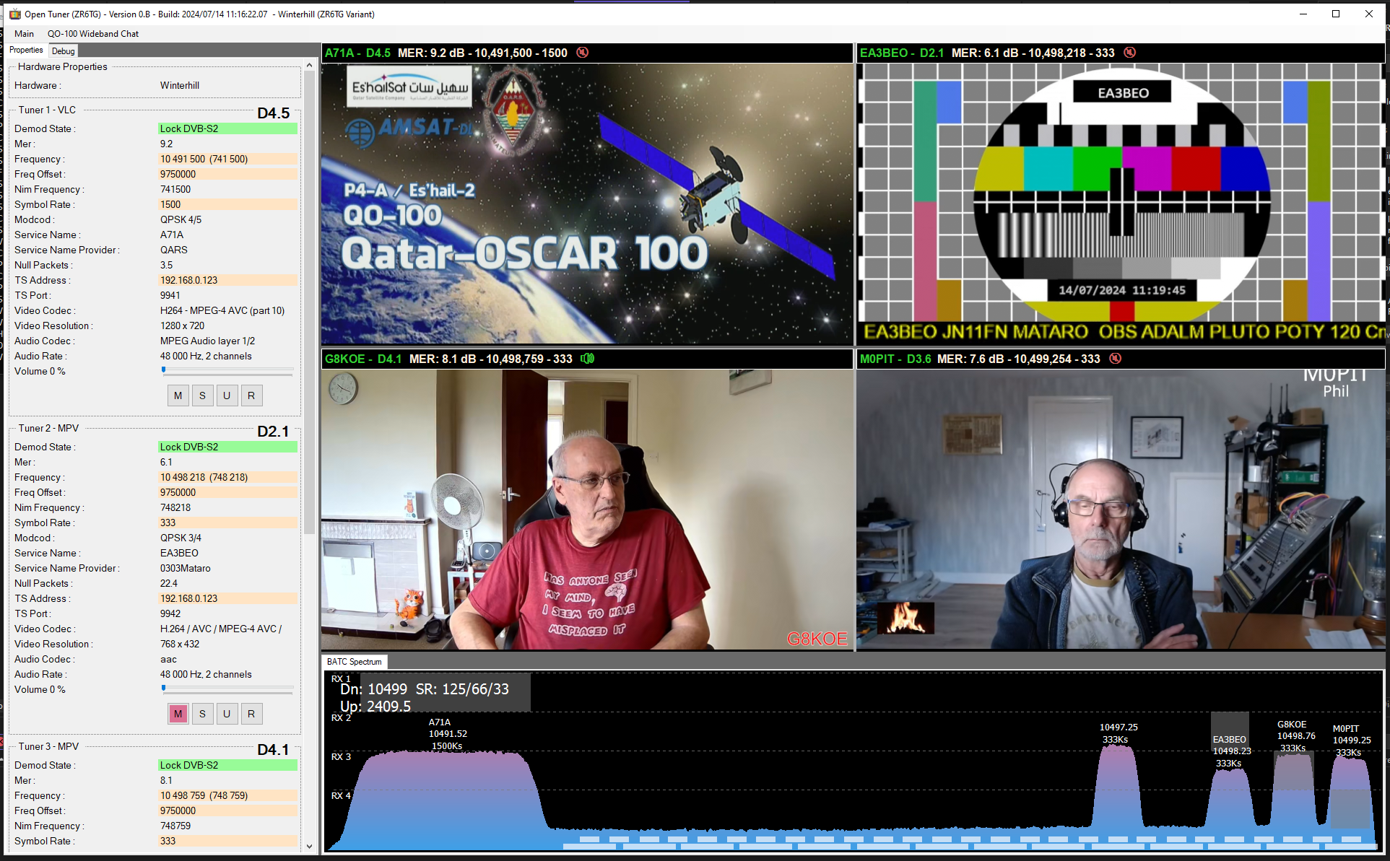Click RX 4 label in spectrum
This screenshot has height=861, width=1390.
341,795
